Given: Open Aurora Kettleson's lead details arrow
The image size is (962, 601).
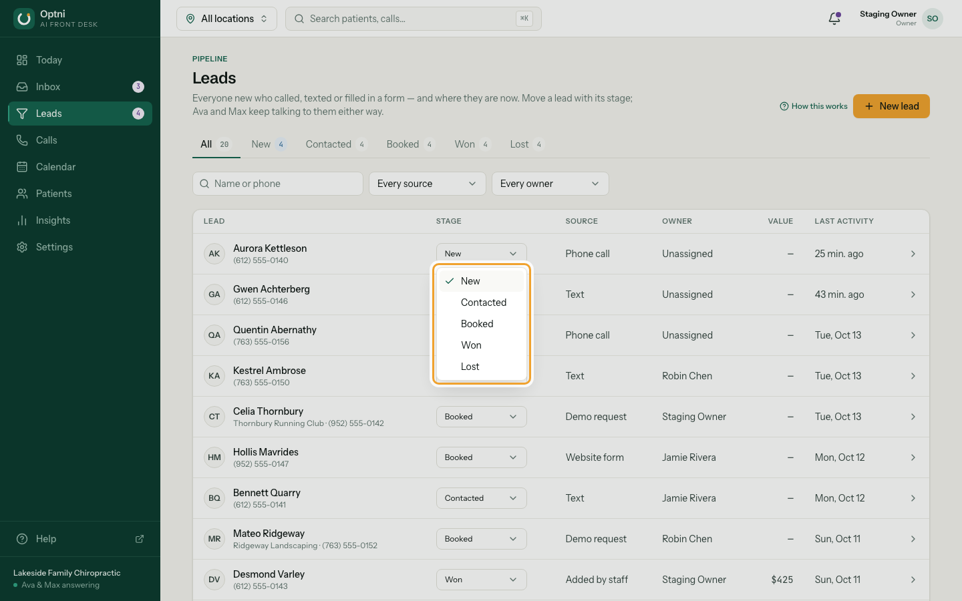Looking at the screenshot, I should click(x=913, y=254).
